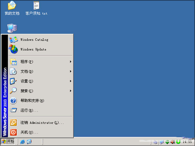Click the 开始 Start button

click(8, 141)
